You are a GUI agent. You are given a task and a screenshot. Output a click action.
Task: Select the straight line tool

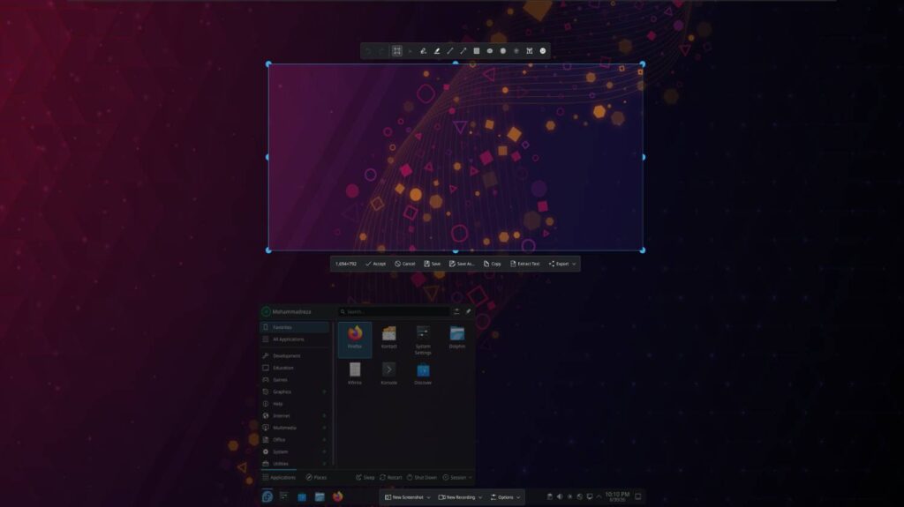[449, 51]
